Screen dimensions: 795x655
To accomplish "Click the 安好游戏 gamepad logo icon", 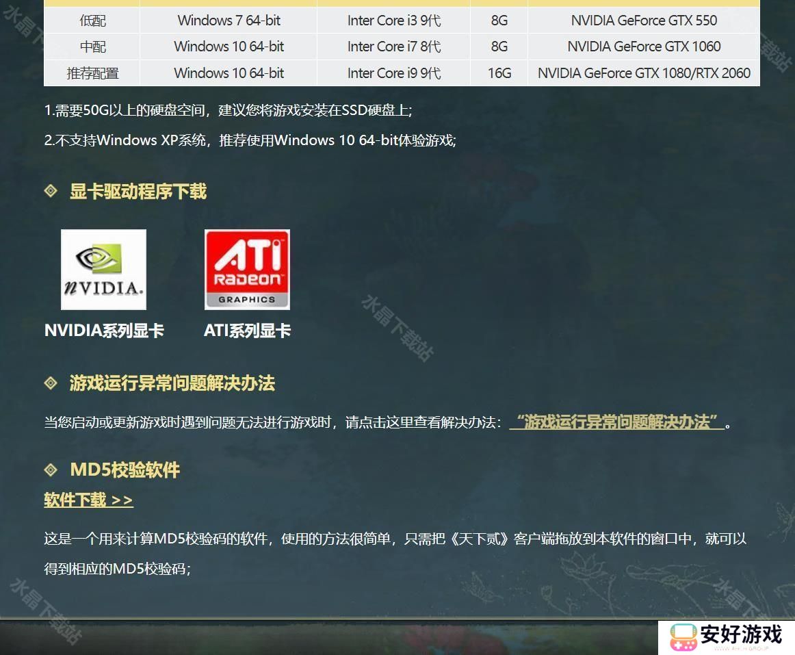I will click(x=682, y=637).
